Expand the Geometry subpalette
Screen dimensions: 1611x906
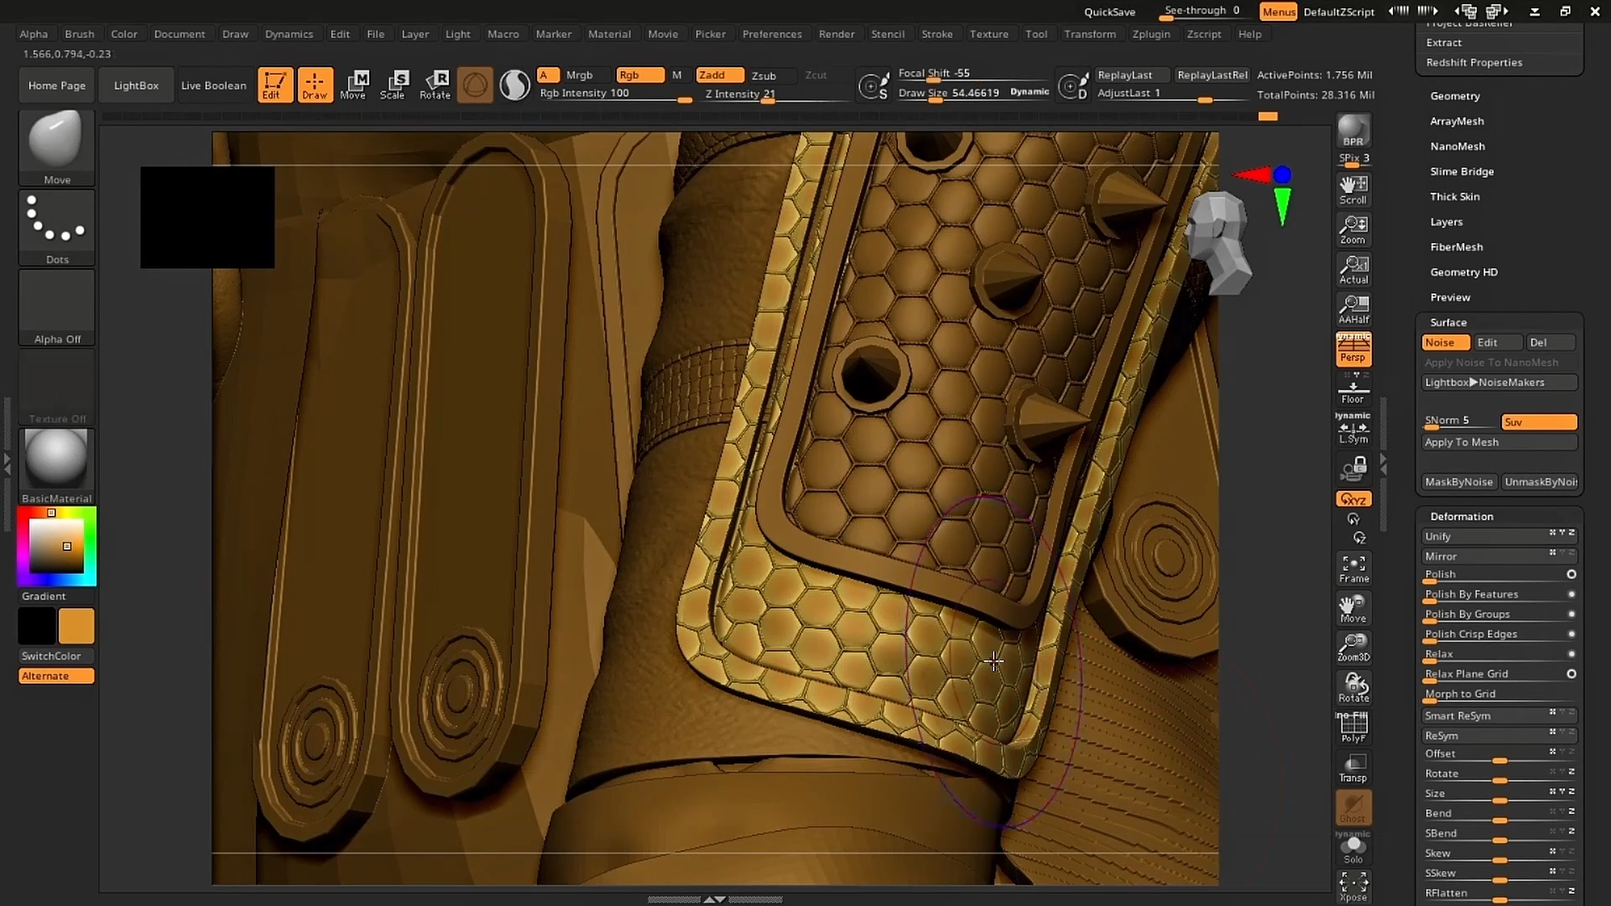[1457, 96]
